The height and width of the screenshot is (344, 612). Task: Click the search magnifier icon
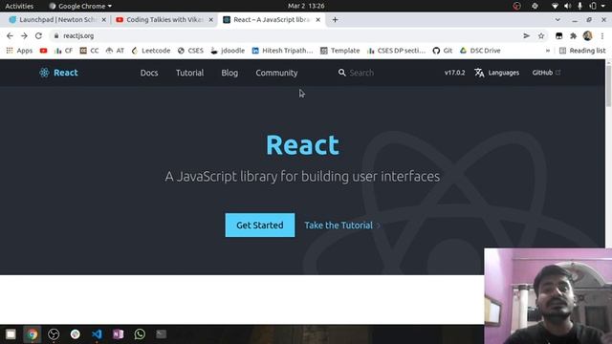[x=342, y=73]
